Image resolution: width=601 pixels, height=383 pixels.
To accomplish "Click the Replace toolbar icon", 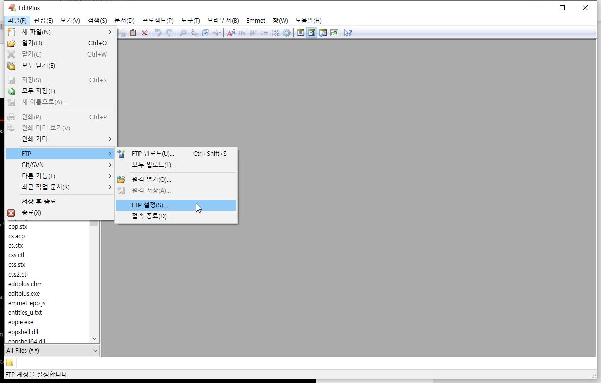I will coord(194,33).
